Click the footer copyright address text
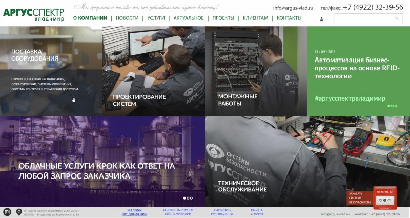 coord(52,212)
